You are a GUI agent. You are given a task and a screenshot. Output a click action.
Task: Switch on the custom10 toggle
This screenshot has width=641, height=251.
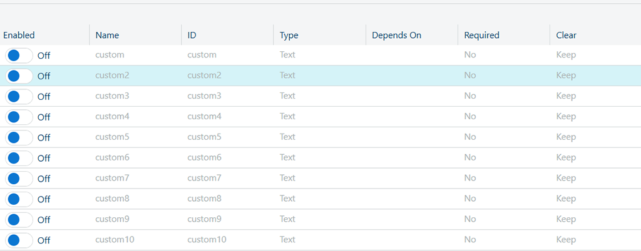[x=19, y=240]
